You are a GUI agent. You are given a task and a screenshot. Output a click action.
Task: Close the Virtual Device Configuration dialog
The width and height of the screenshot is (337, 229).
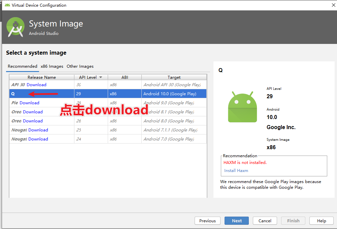pyautogui.click(x=333, y=5)
